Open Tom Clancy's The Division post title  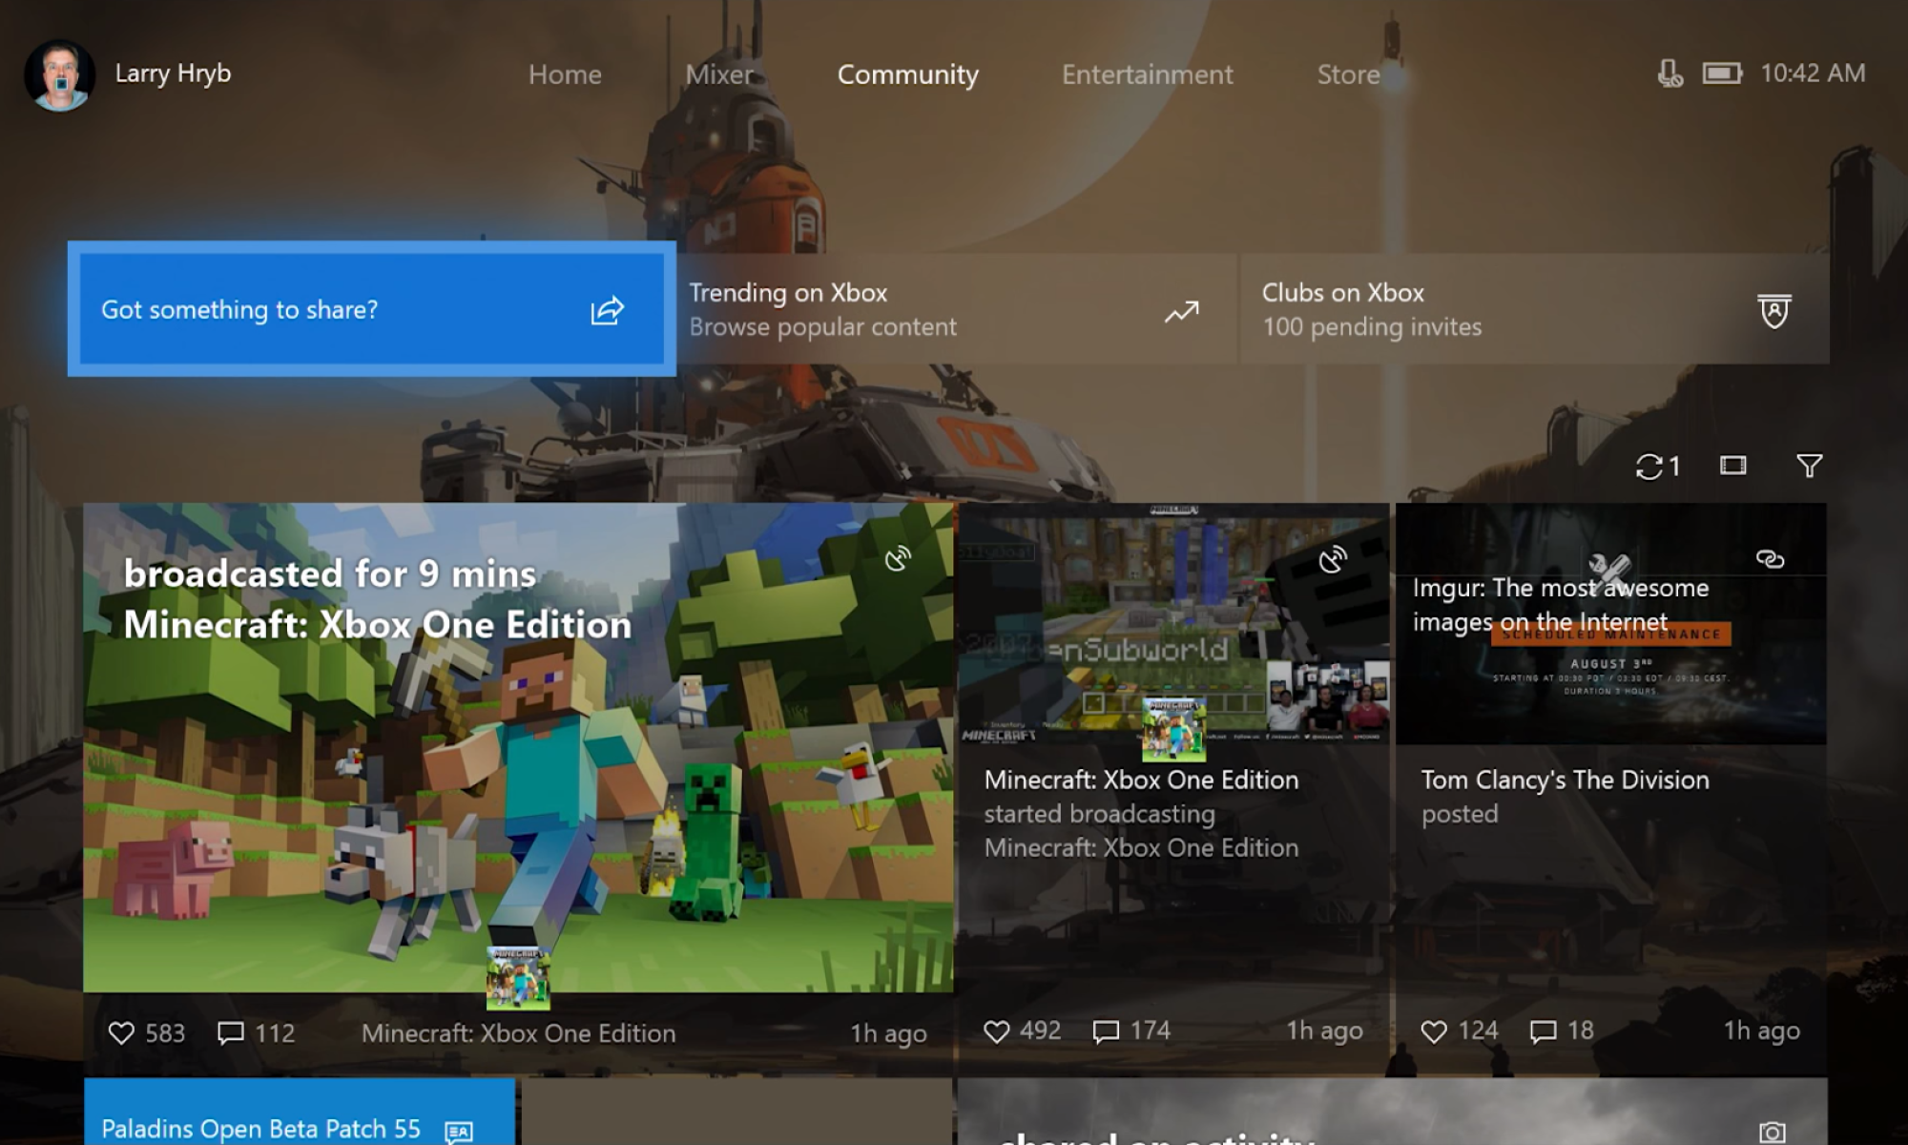pyautogui.click(x=1565, y=780)
